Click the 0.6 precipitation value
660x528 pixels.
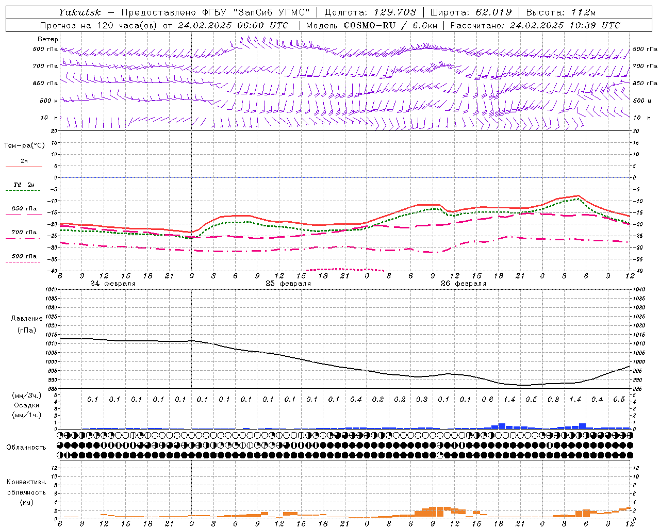coord(487,400)
